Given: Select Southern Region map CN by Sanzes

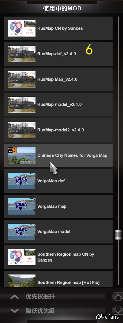Looking at the screenshot, I should tap(58, 257).
